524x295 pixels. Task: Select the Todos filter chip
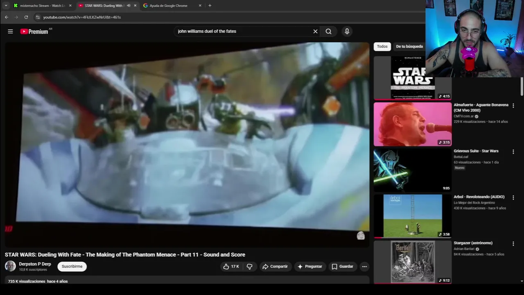click(382, 46)
